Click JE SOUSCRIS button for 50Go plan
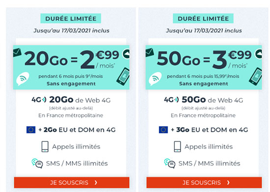This screenshot has height=192, width=270. tap(204, 183)
